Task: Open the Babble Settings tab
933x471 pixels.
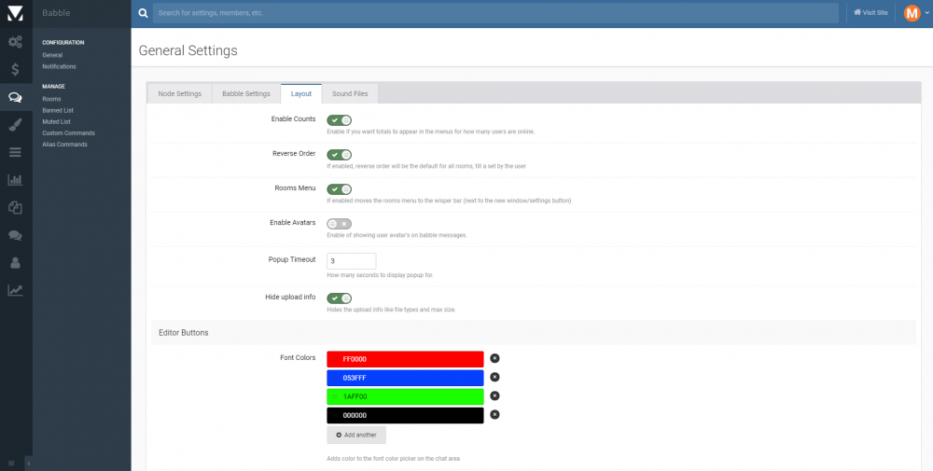Action: [246, 94]
